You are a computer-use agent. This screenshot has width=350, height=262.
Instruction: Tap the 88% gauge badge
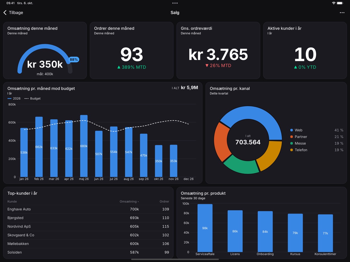pos(74,60)
